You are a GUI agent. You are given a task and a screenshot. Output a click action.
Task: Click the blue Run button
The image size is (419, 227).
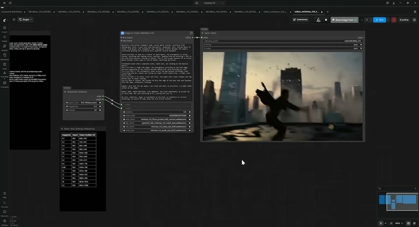[379, 20]
